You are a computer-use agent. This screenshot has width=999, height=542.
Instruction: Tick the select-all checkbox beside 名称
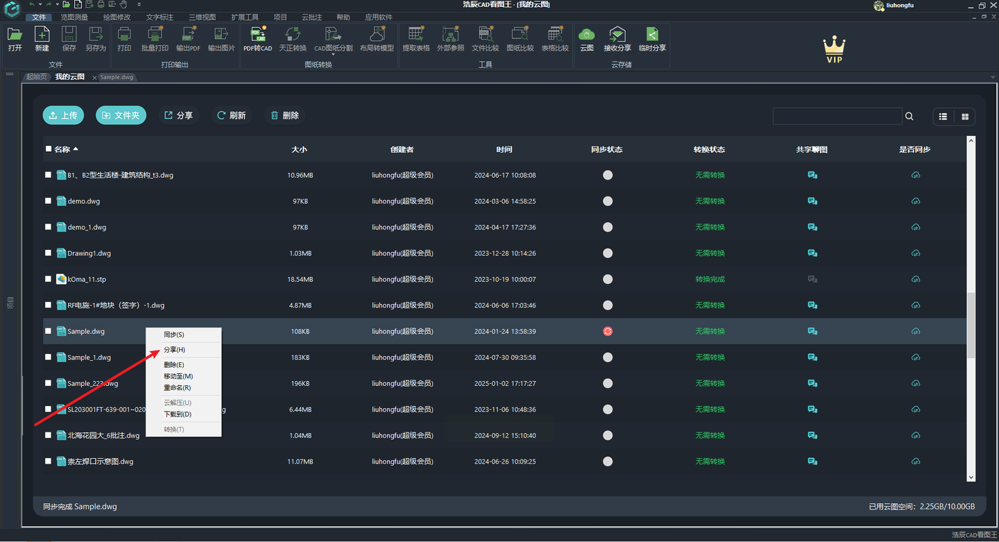(49, 149)
